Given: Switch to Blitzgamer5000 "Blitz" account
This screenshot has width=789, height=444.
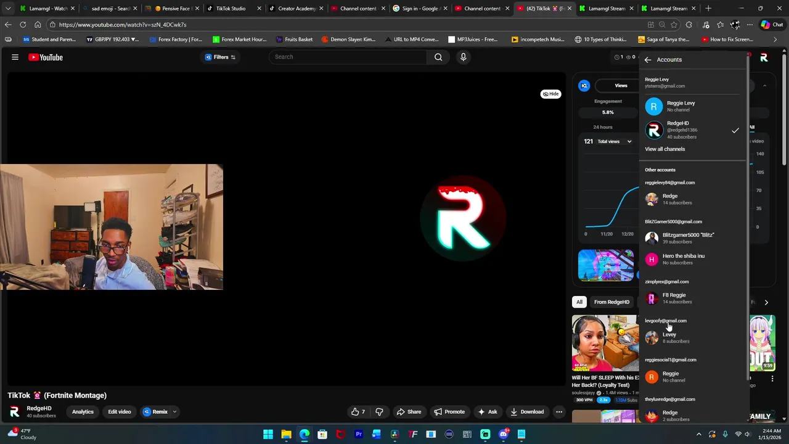Looking at the screenshot, I should 693,238.
